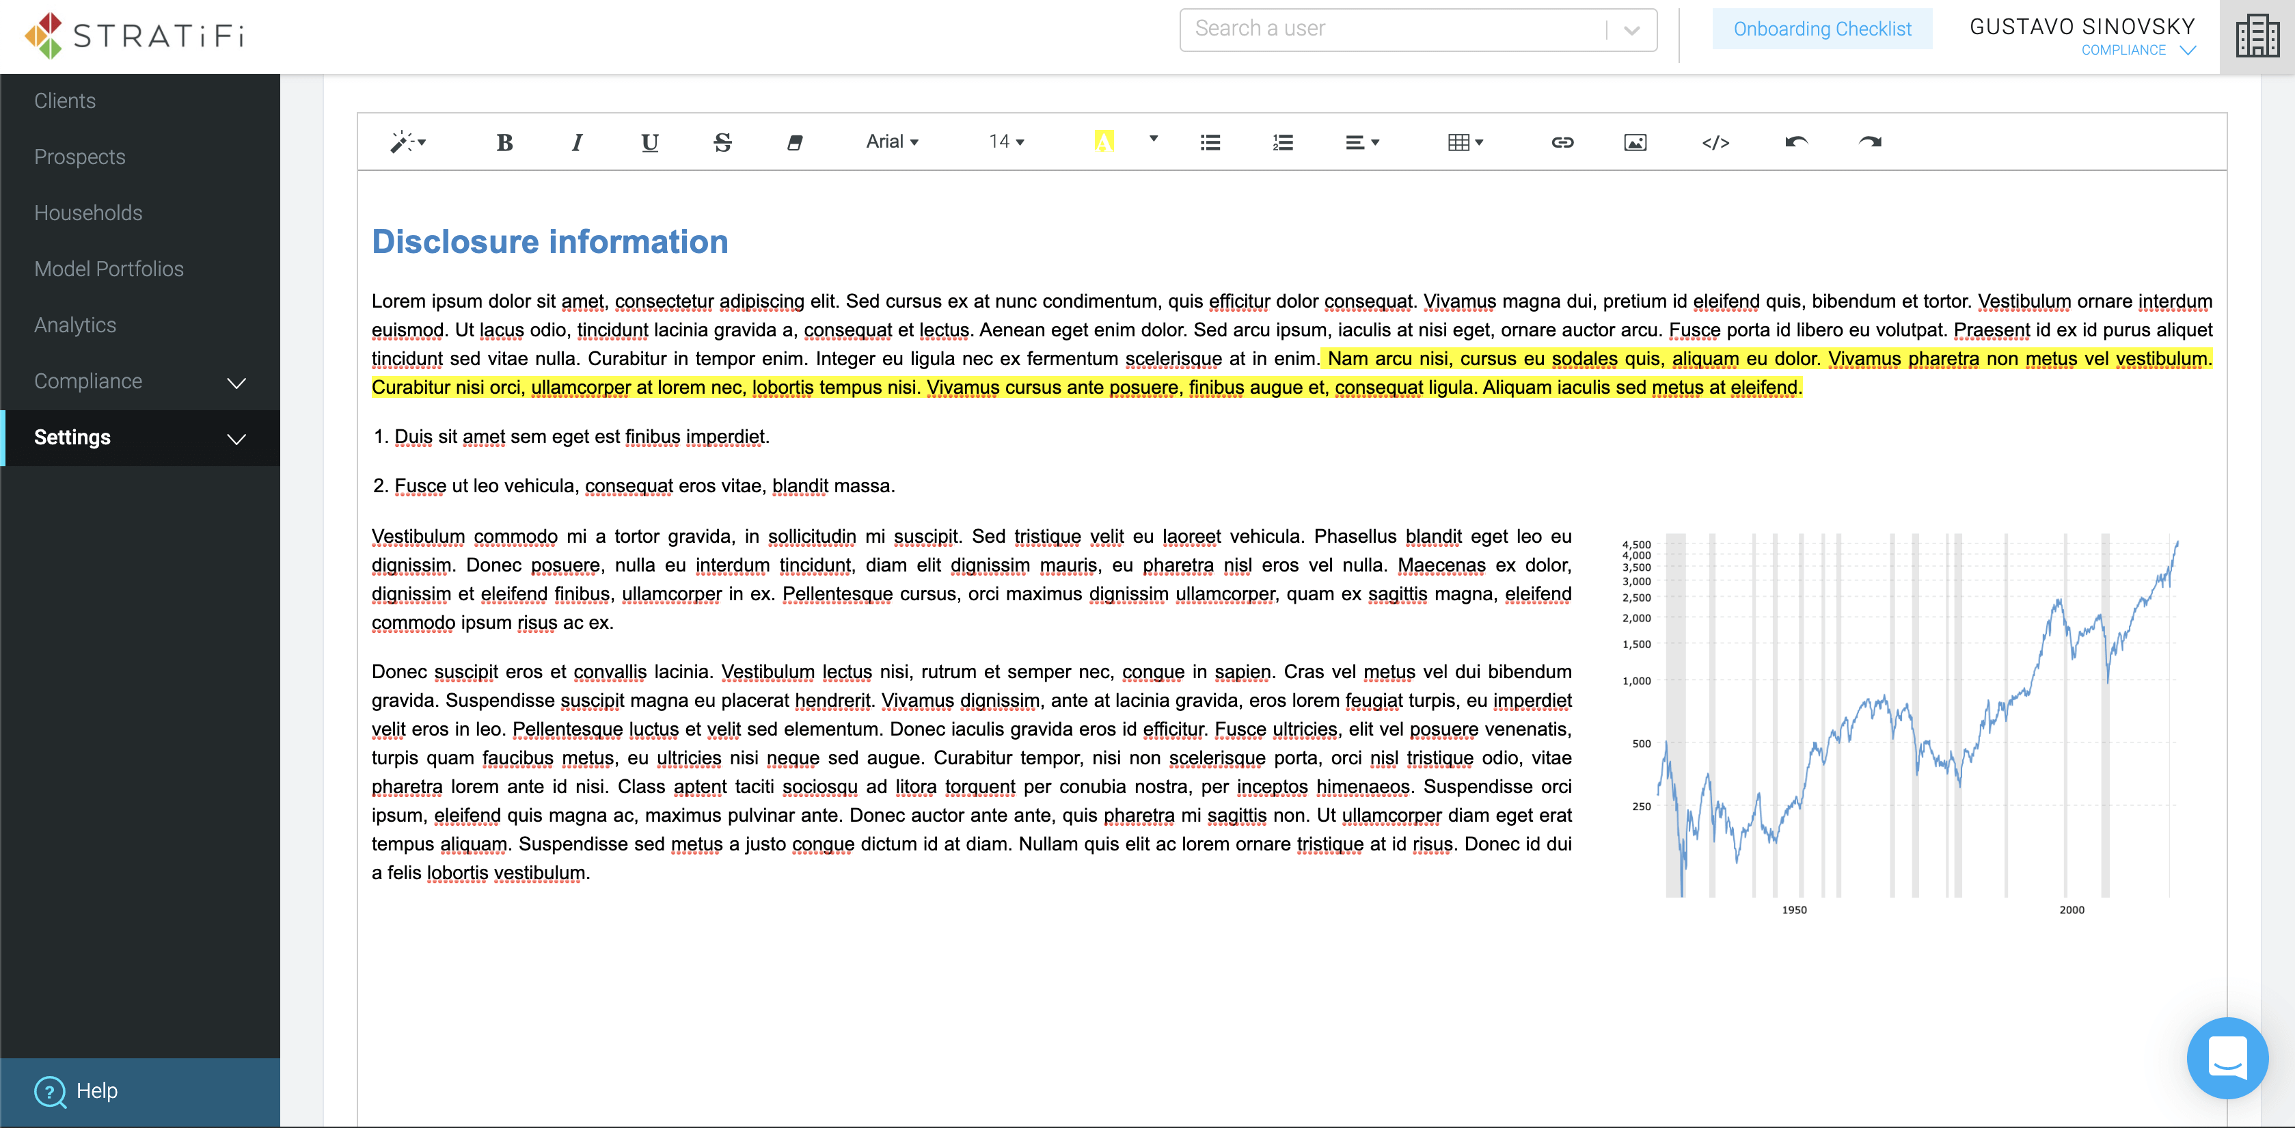Open the Onboarding Checklist
Viewport: 2295px width, 1128px height.
point(1821,29)
